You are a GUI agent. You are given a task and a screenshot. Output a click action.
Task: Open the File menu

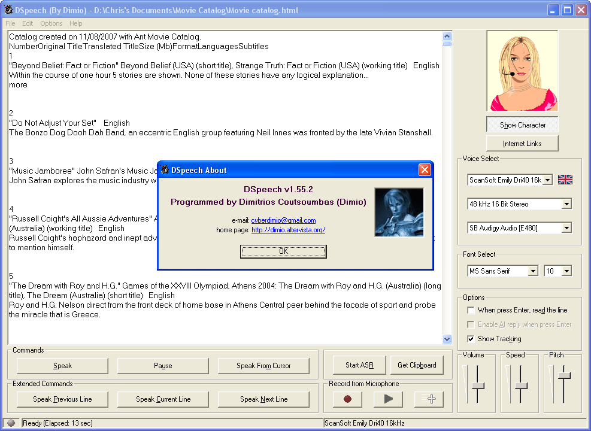[10, 23]
